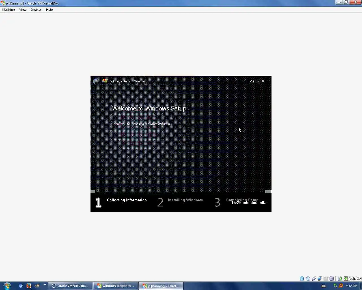The height and width of the screenshot is (290, 362).
Task: Click the X icon beside Cancel
Action: point(263,81)
